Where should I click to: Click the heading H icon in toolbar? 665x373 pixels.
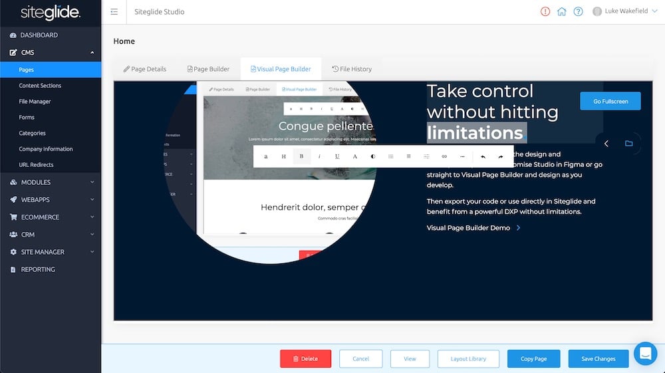pyautogui.click(x=284, y=156)
